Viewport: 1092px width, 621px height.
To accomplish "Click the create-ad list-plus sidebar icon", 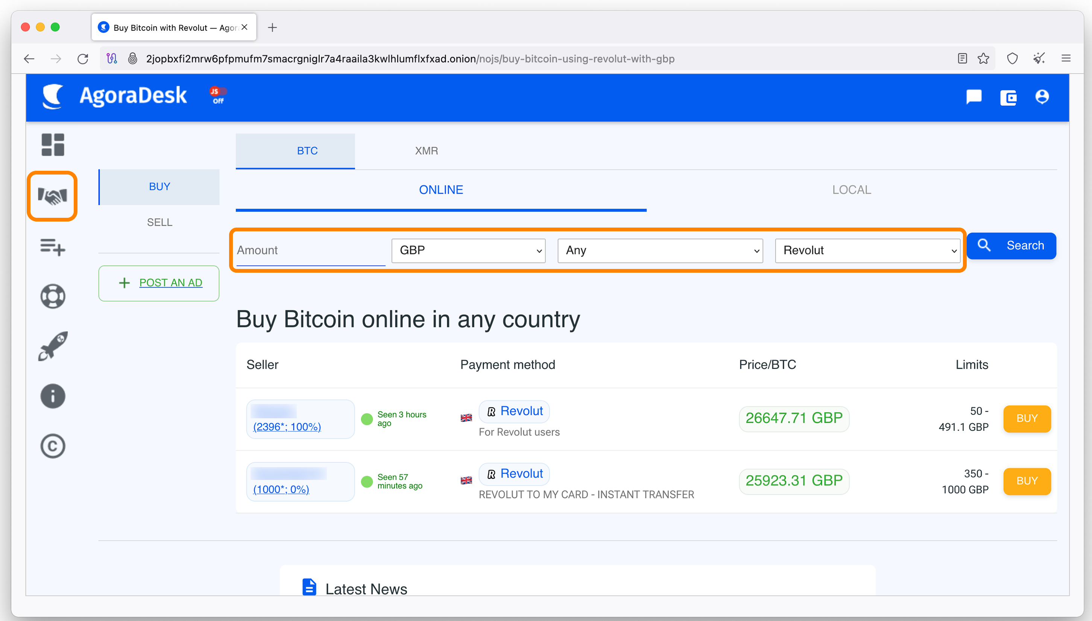I will (x=52, y=247).
